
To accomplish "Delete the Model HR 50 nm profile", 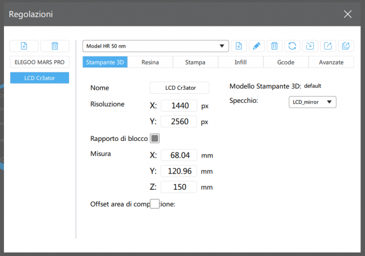I will coord(273,46).
